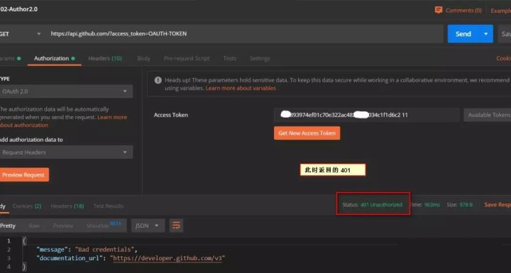This screenshot has width=511, height=273.
Task: Click the wrap lines icon in response toolbar
Action: pyautogui.click(x=176, y=225)
